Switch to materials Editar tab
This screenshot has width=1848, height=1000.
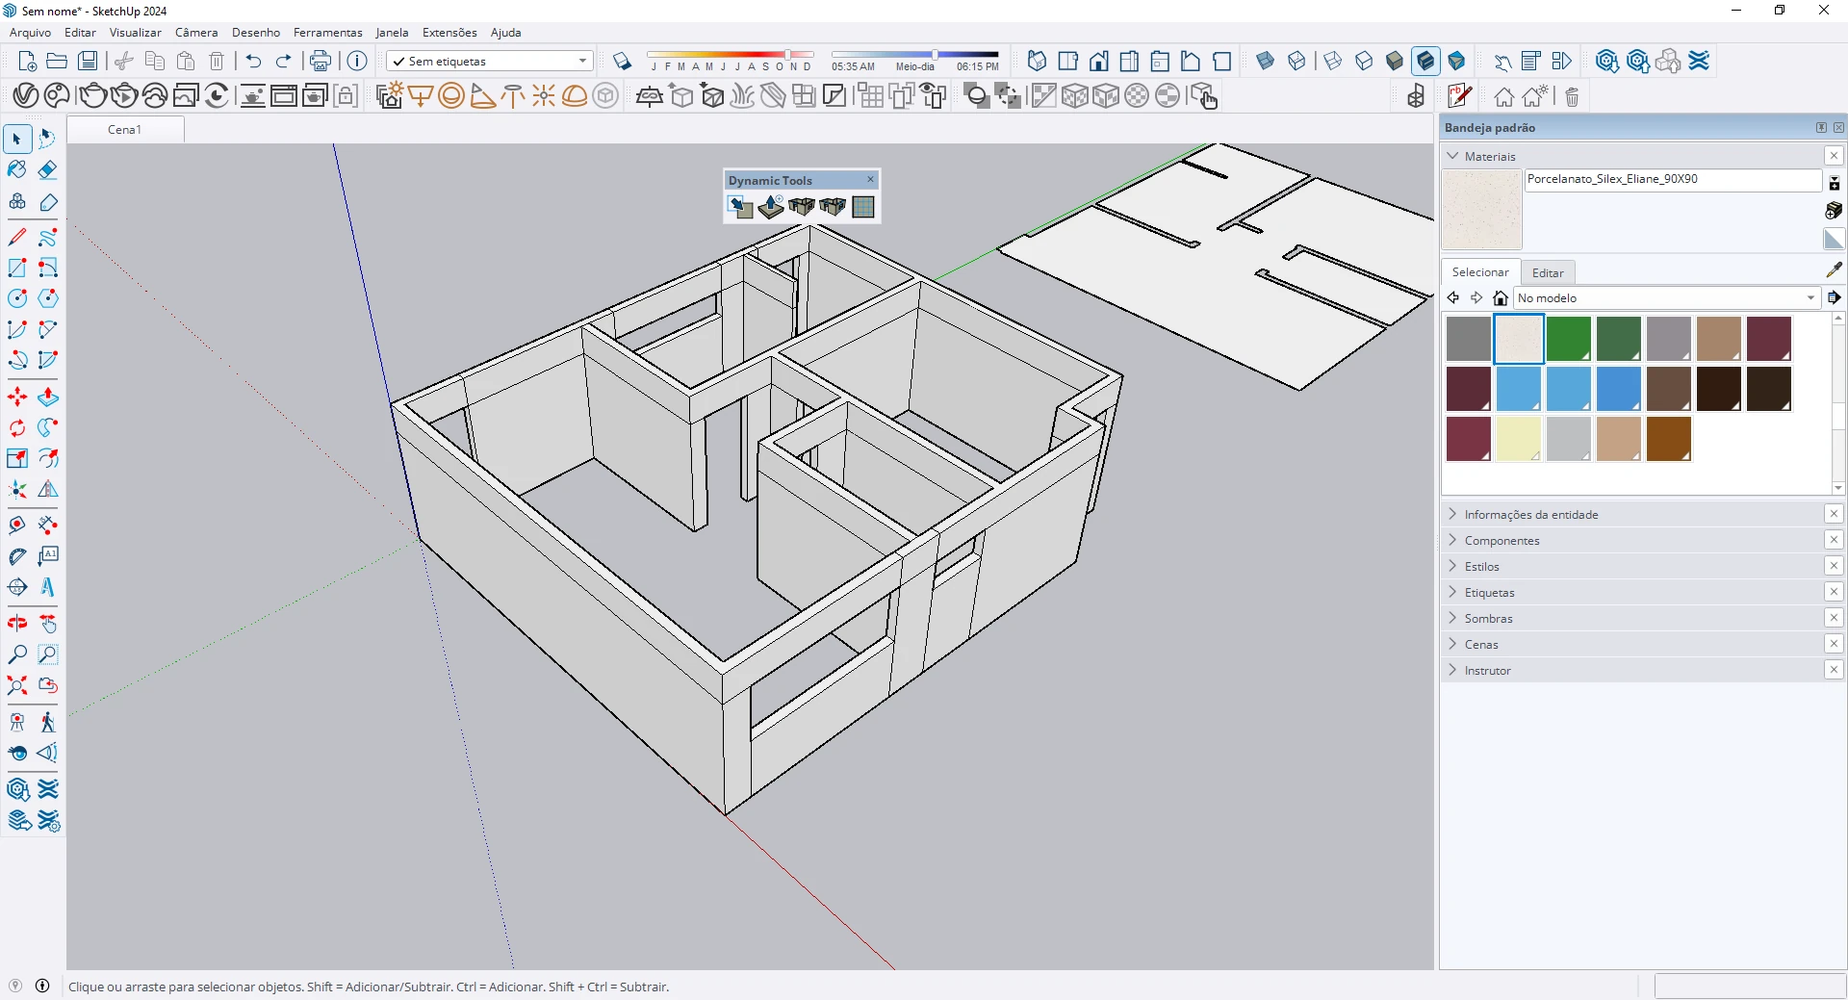(x=1548, y=272)
